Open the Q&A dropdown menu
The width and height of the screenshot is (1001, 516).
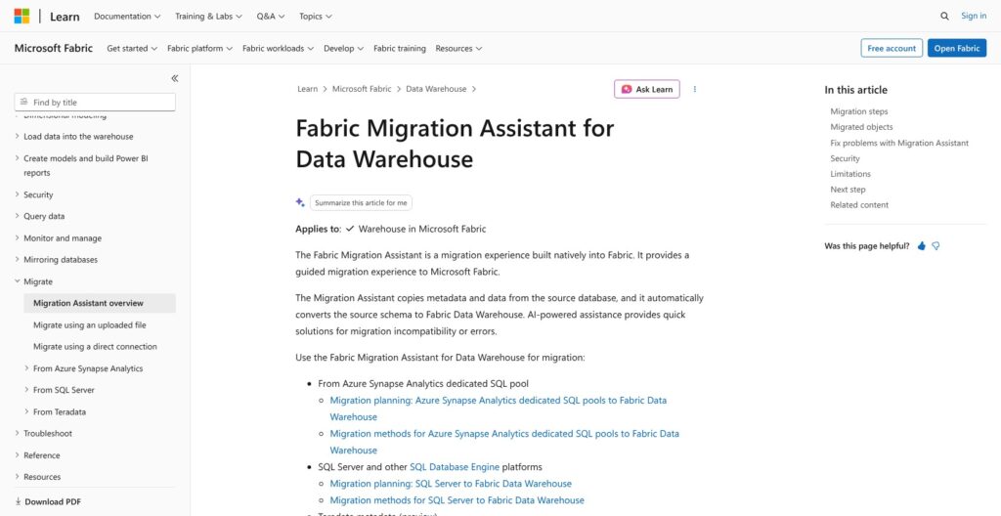click(x=271, y=17)
